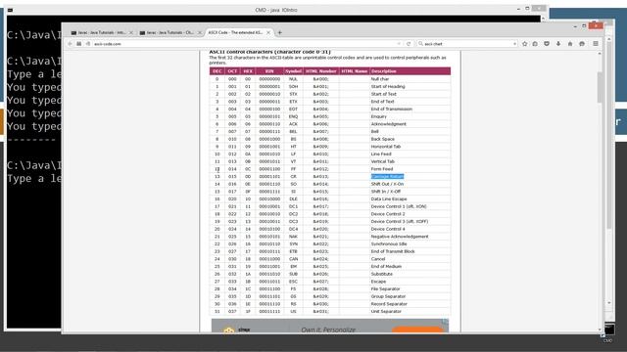Click the Null char description
This screenshot has width=627, height=352.
click(380, 79)
